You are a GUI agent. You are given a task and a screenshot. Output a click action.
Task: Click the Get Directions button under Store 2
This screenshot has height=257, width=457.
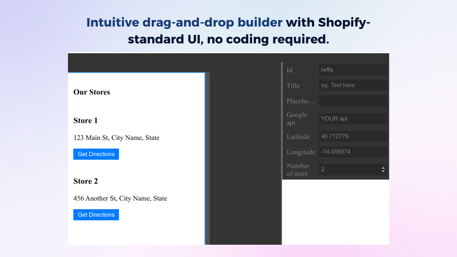pyautogui.click(x=96, y=214)
